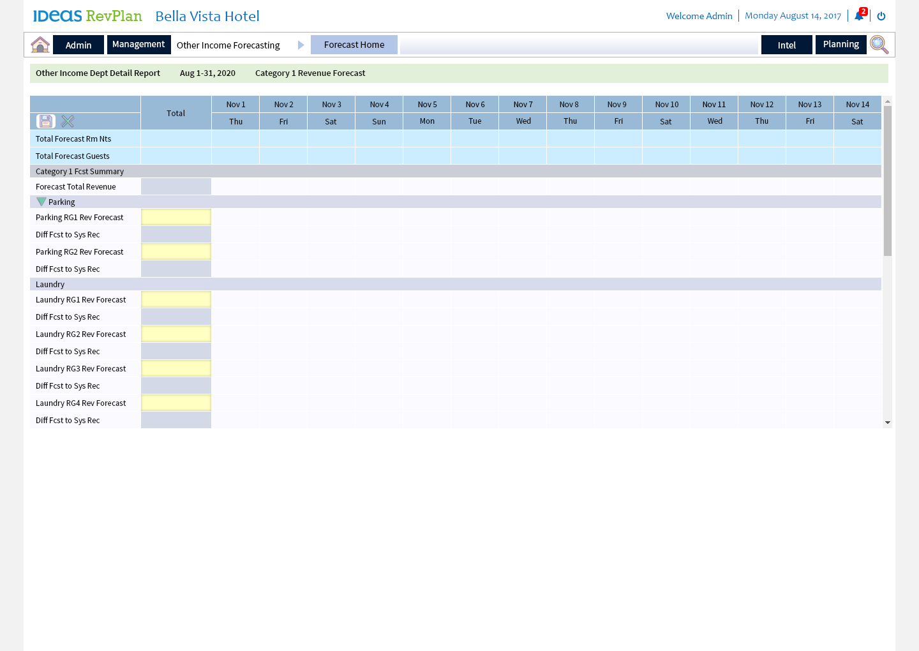Image resolution: width=919 pixels, height=651 pixels.
Task: Select the Laundry RG3 Rev Forecast total field
Action: pos(176,369)
